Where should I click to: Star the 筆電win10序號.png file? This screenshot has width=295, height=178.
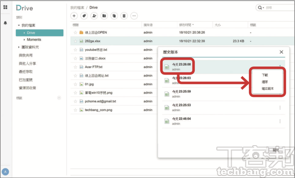[75, 93]
